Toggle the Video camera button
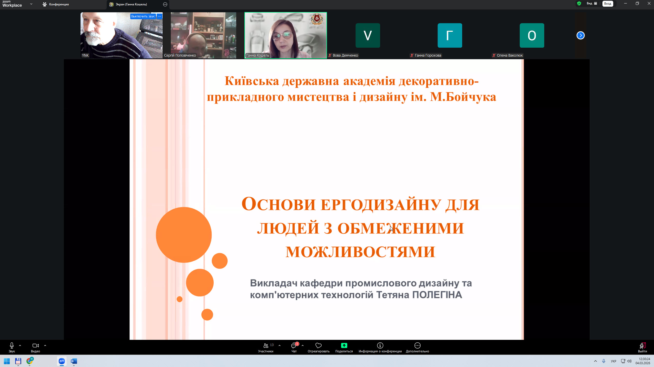 point(35,346)
